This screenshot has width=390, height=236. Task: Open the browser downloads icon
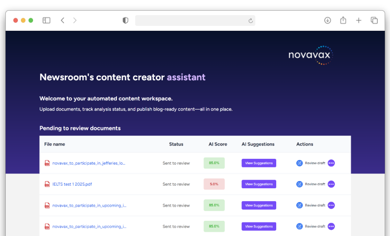(x=328, y=21)
